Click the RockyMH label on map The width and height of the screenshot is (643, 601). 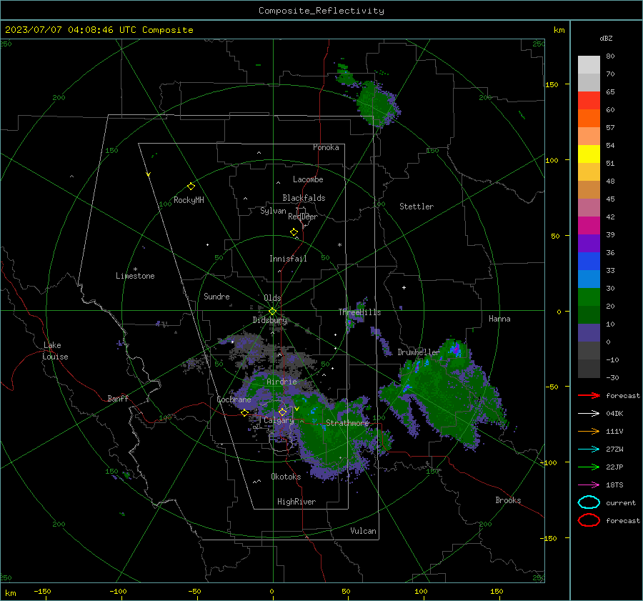tap(189, 200)
